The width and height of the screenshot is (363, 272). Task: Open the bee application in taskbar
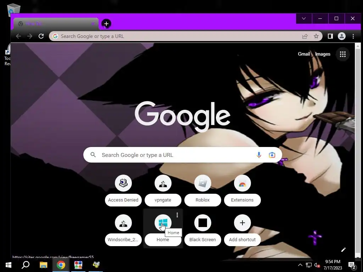click(x=96, y=265)
